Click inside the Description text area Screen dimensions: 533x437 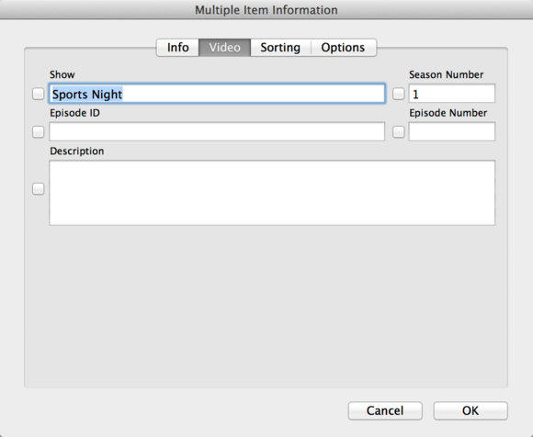pos(272,193)
